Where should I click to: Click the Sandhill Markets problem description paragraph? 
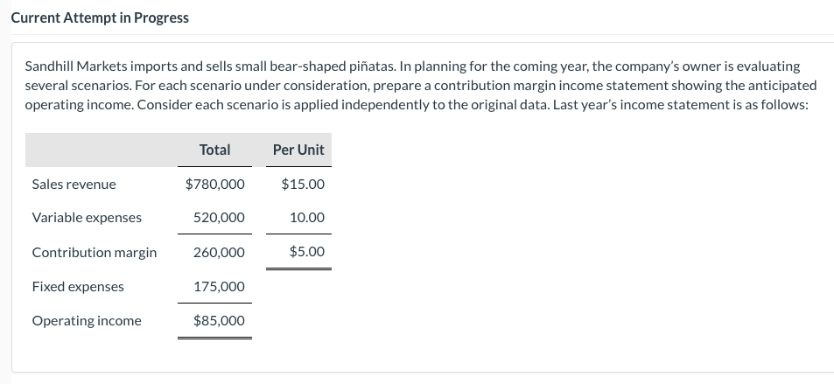click(x=421, y=86)
